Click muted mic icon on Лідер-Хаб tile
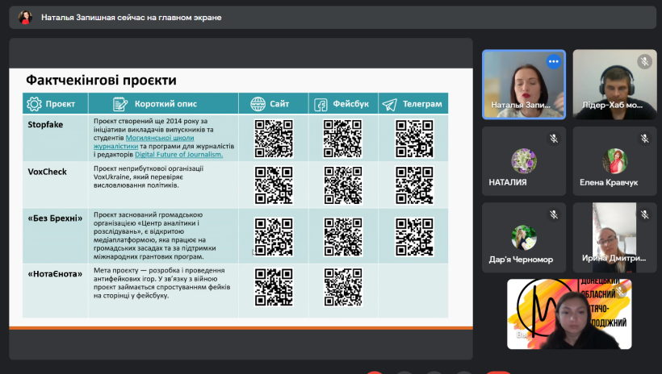 [x=644, y=61]
